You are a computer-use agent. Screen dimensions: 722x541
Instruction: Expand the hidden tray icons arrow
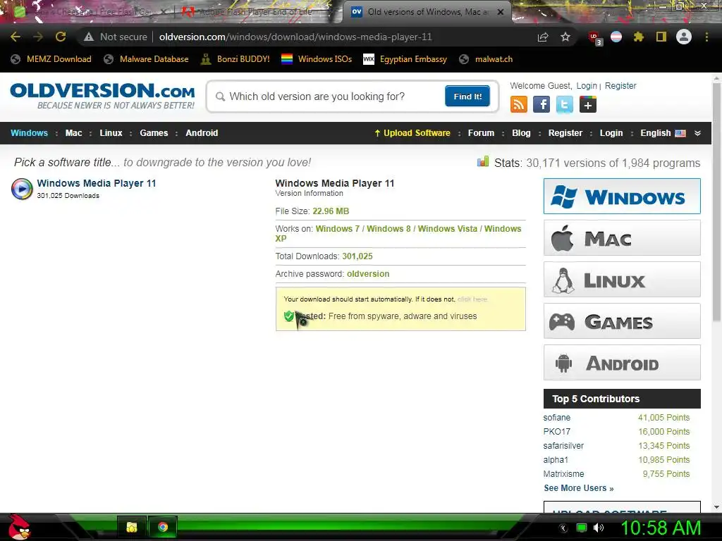point(563,528)
